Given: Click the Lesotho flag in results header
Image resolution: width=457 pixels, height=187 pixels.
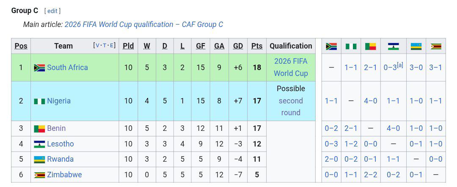Looking at the screenshot, I should (393, 46).
